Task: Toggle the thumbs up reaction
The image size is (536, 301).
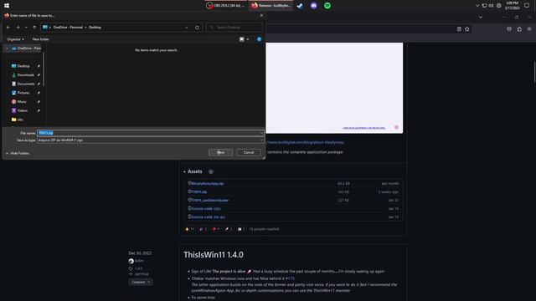Action: [x=189, y=229]
